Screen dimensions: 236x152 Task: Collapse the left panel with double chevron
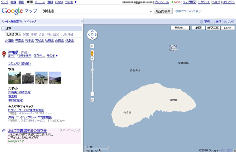(x=82, y=21)
